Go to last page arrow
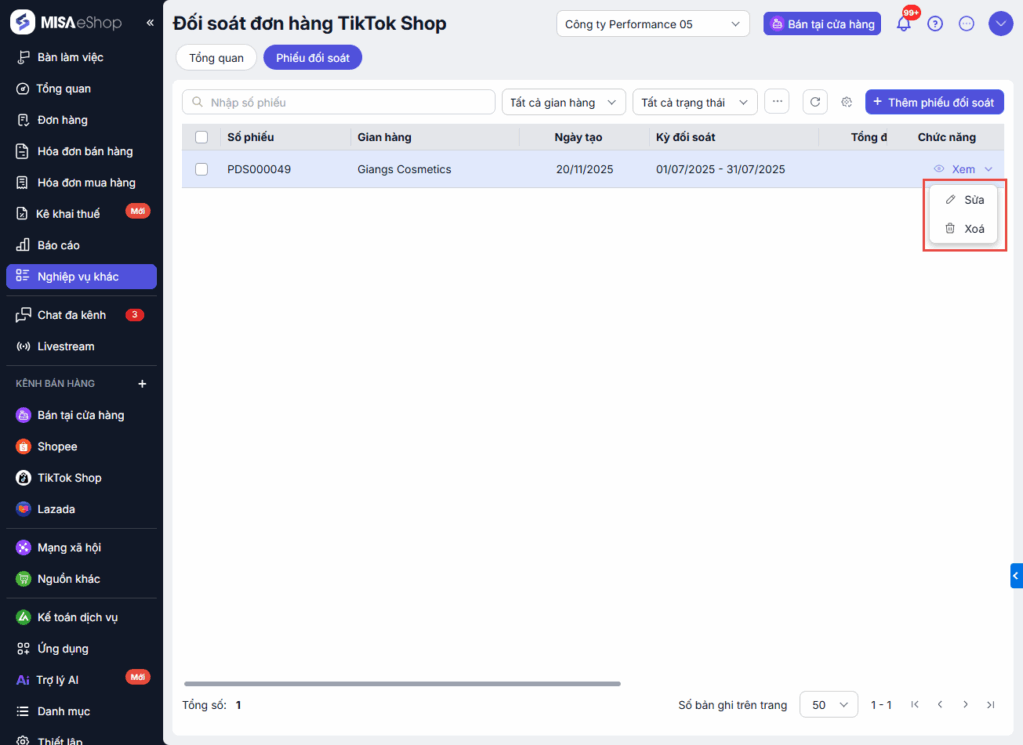This screenshot has width=1023, height=745. click(991, 704)
